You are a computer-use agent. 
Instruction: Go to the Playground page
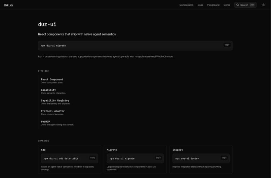213,5
